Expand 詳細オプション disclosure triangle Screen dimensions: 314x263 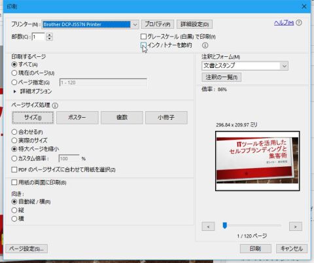click(x=15, y=92)
